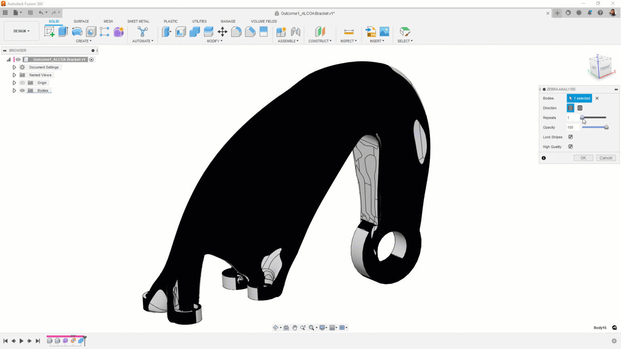Screen dimensions: 621x349
Task: Activate the Pan tool at bottom center
Action: pyautogui.click(x=294, y=328)
